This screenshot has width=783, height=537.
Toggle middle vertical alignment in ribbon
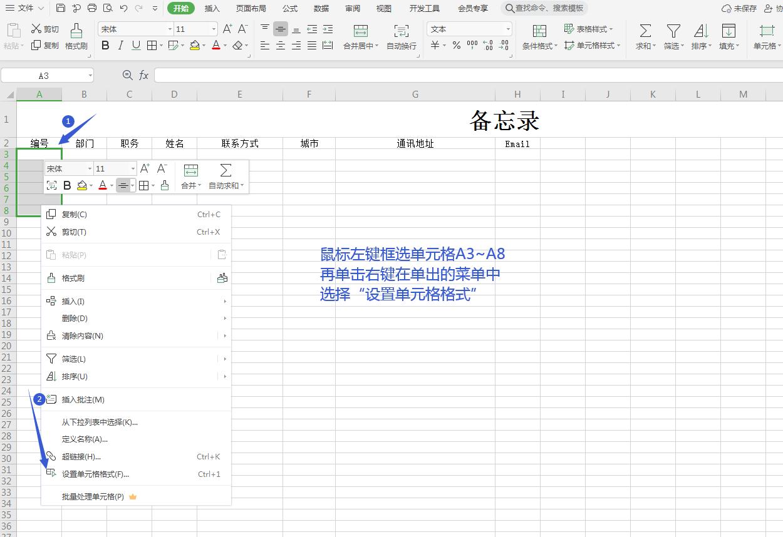[281, 29]
